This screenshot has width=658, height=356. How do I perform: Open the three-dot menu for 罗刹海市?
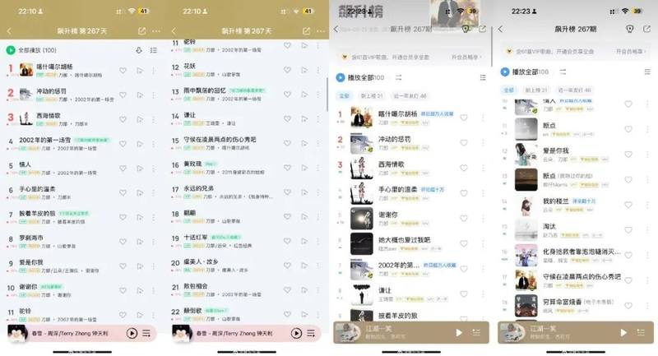154,242
